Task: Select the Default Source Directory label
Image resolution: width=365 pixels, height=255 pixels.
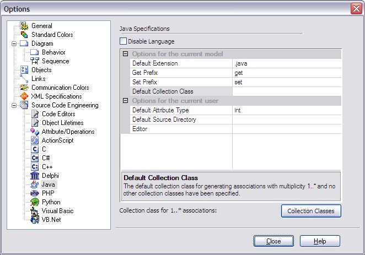Action: [x=164, y=120]
